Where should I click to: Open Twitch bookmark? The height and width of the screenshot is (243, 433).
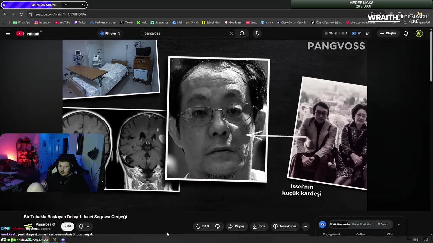click(x=80, y=23)
